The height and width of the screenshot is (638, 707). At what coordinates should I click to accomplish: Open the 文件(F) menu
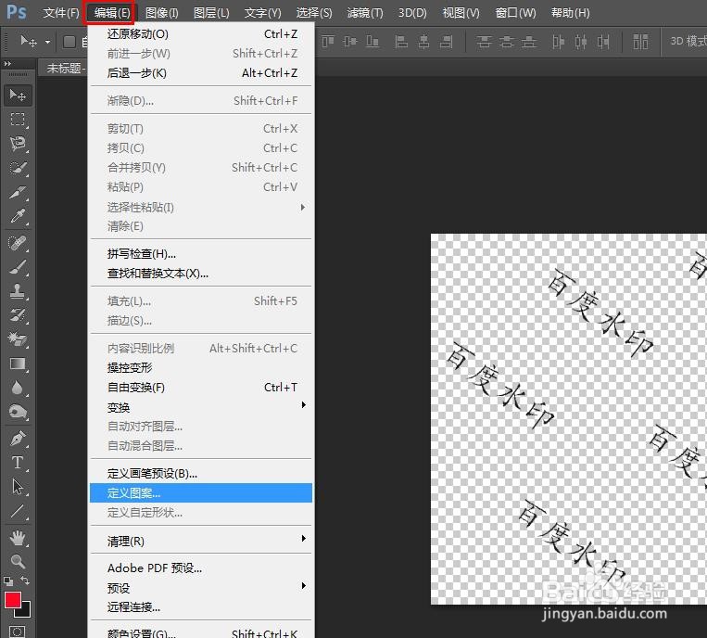pyautogui.click(x=60, y=13)
